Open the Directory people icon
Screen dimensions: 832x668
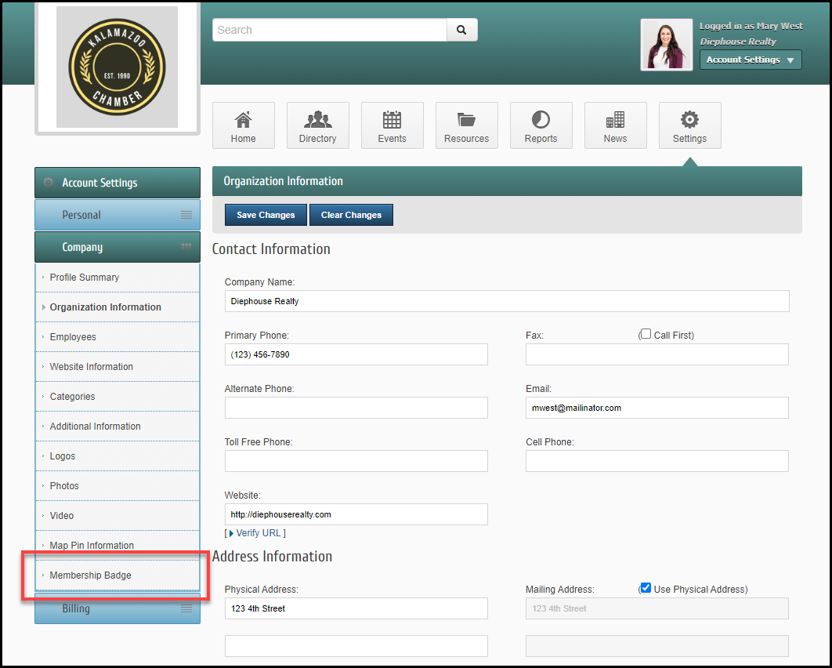(x=317, y=120)
